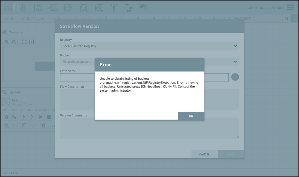The image size is (299, 177).
Task: Select the Process Group toolbar icon
Action: [x=83, y=7]
